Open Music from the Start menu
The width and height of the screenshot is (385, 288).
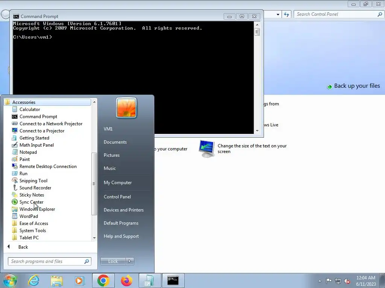pyautogui.click(x=109, y=168)
